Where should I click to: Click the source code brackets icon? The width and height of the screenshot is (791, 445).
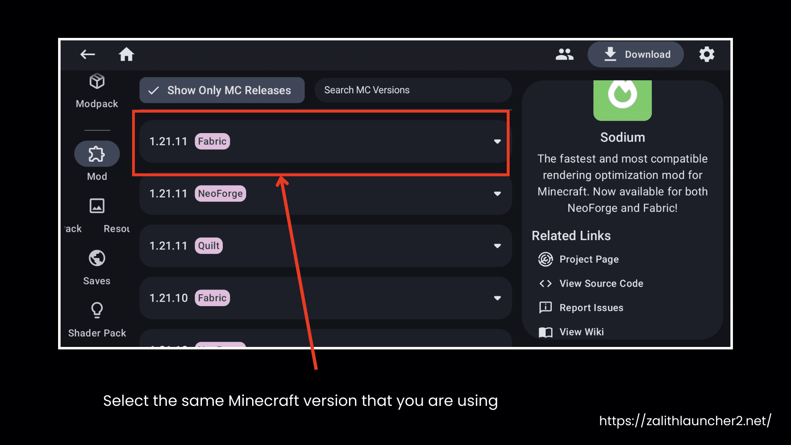click(x=545, y=284)
